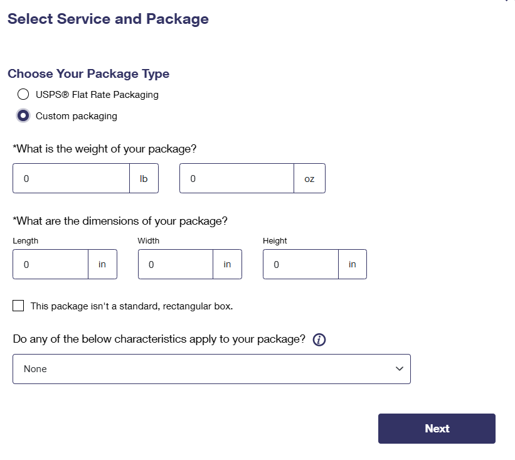Select the USPS Flat Rate Packaging radio button
Screen dimensions: 515x460
point(23,95)
